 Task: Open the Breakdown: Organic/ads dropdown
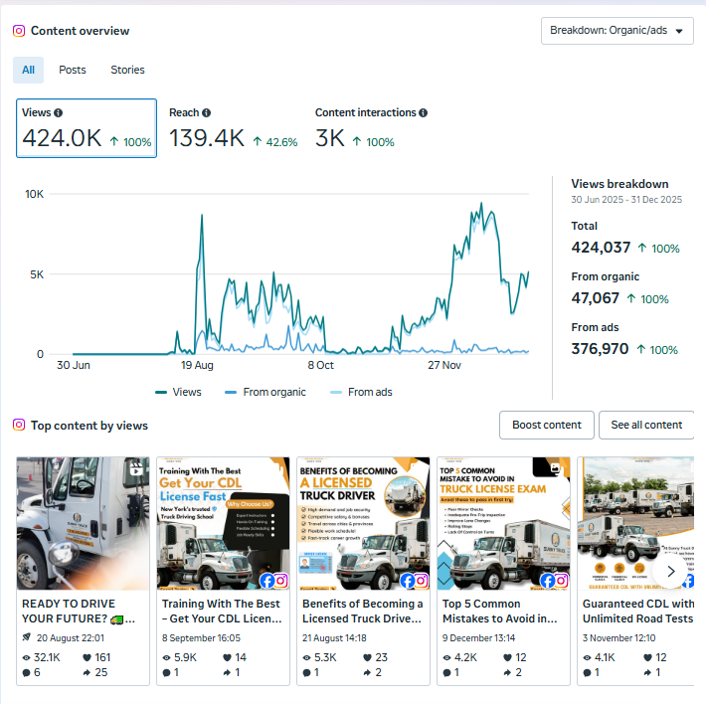click(617, 31)
